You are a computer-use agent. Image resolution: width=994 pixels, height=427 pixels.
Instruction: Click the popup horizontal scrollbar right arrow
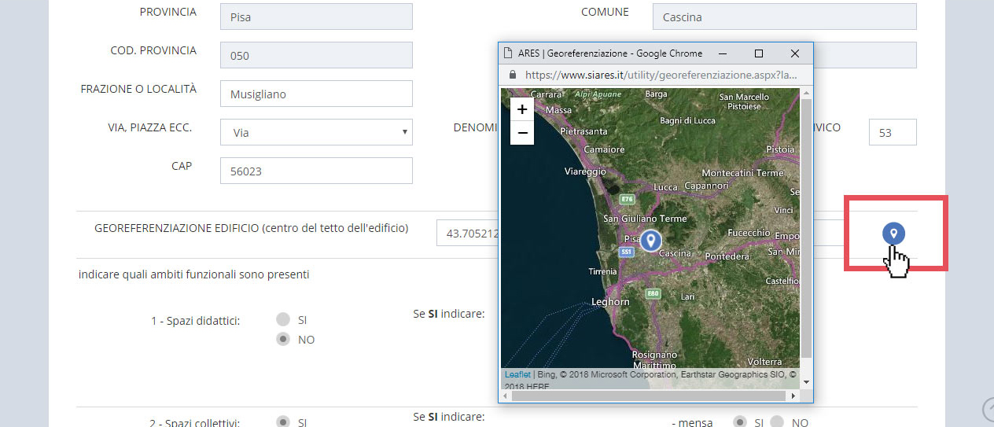(x=793, y=396)
